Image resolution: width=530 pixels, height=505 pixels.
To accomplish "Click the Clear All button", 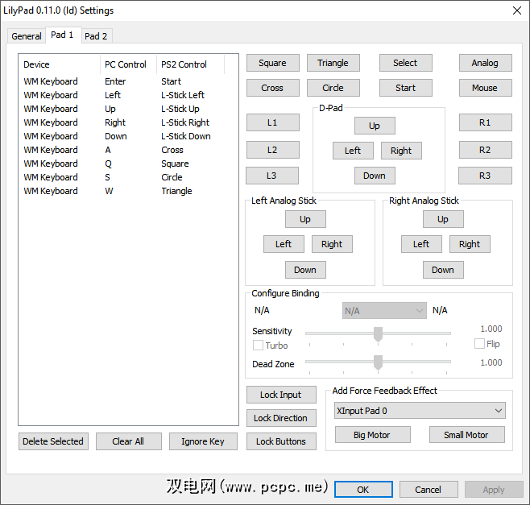I will (128, 441).
